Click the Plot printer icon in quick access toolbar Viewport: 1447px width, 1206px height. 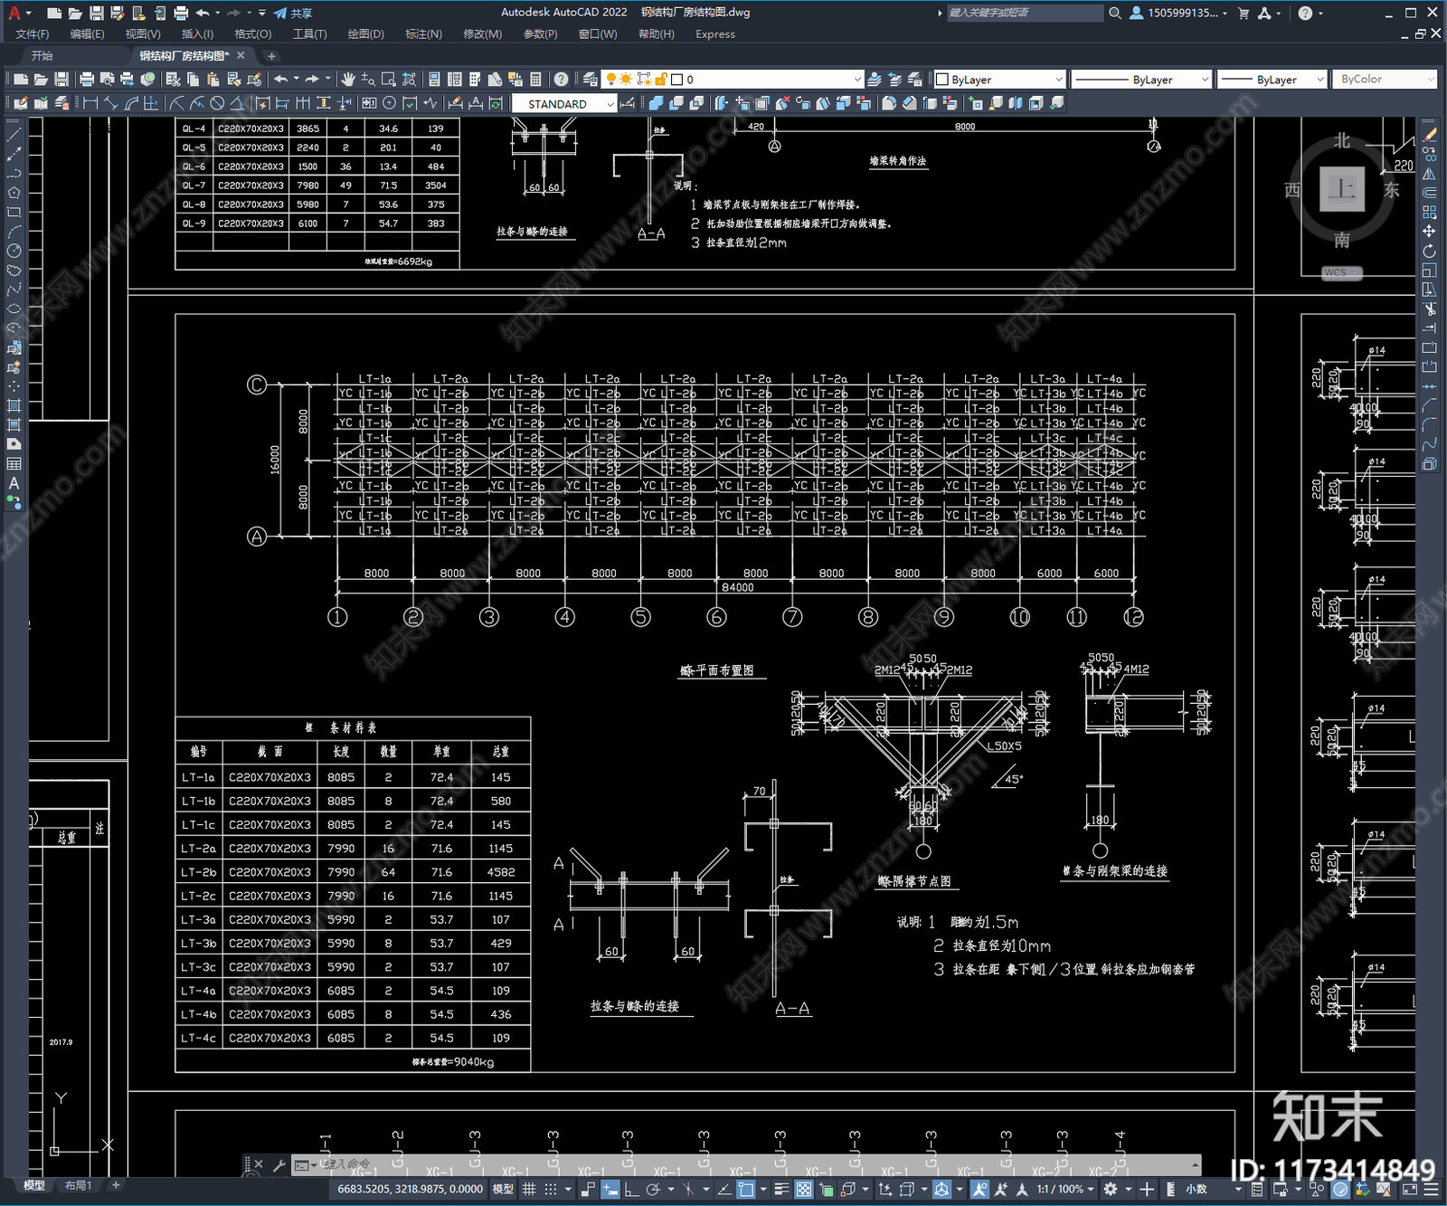(181, 13)
